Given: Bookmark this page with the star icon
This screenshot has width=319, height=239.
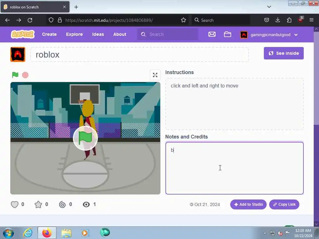Looking at the screenshot, I should 183,20.
